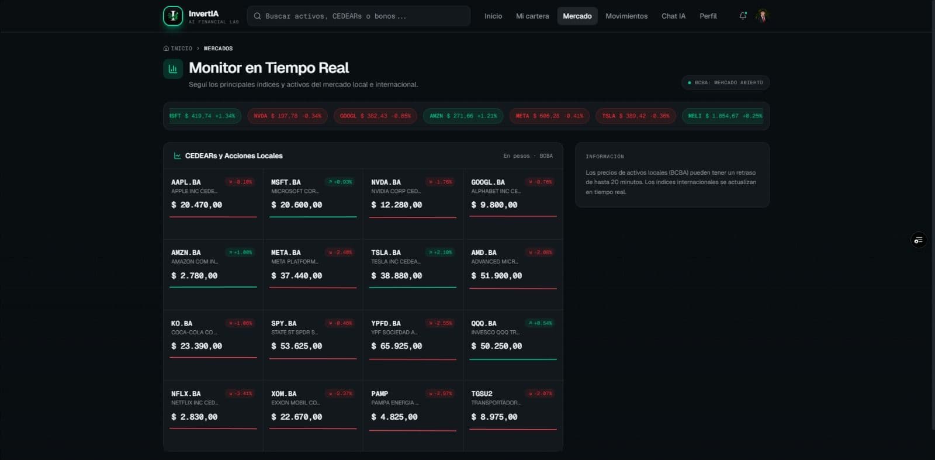Click the InvertIA logo icon
Image resolution: width=935 pixels, height=460 pixels.
[x=173, y=16]
